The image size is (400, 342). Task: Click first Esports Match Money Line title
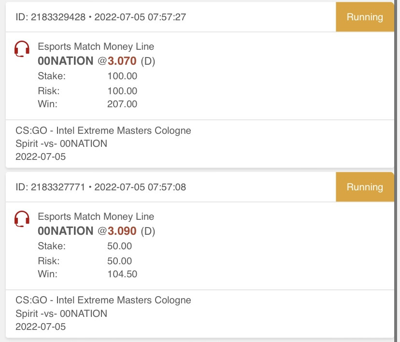pyautogui.click(x=96, y=46)
